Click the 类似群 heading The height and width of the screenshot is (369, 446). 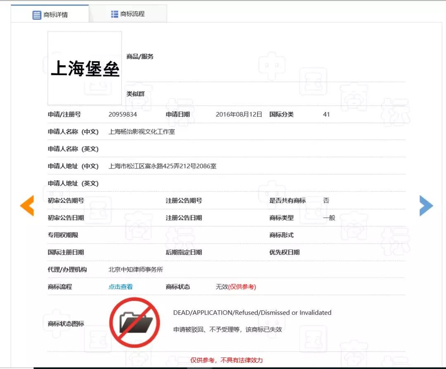tap(135, 94)
